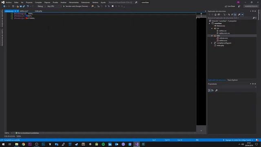Screen dimensions: 261x147
Task: Click the open file folder icon
Action: click(18, 7)
